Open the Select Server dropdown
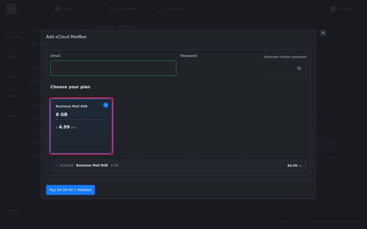Viewport: 367px width, 229px height. 132,9
